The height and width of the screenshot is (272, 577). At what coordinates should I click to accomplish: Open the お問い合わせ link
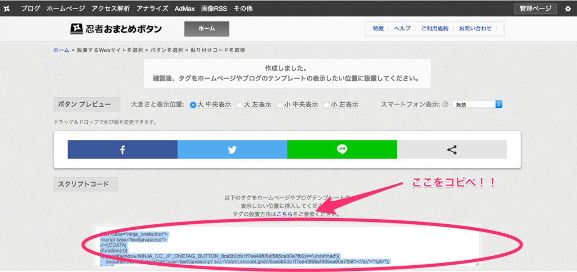coord(476,29)
